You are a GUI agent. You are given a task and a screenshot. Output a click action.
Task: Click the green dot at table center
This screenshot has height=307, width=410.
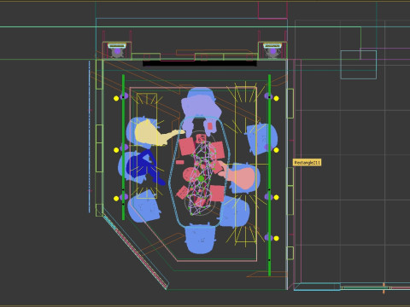point(202,178)
